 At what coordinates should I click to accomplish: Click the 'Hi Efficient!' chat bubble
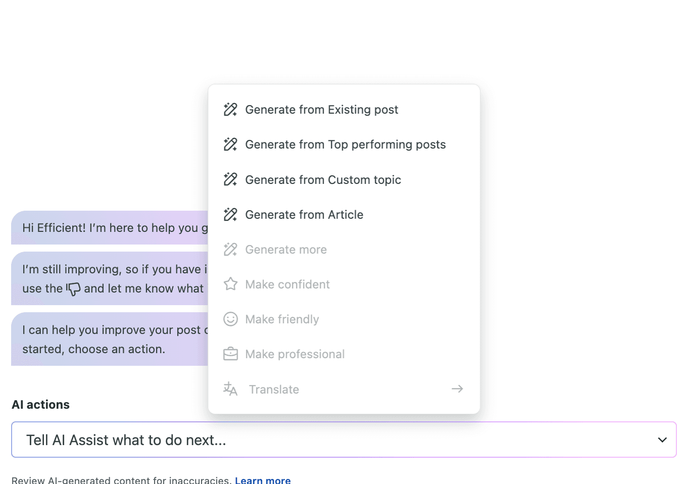pos(110,228)
